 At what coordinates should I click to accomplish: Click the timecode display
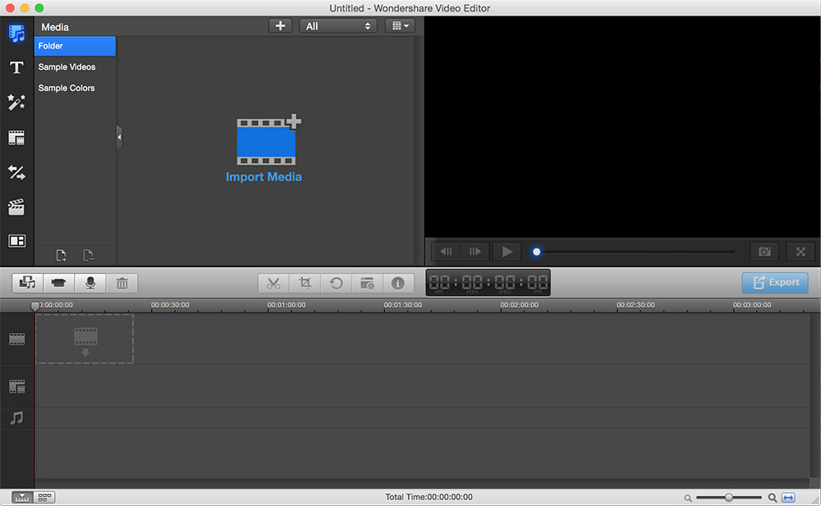[488, 283]
